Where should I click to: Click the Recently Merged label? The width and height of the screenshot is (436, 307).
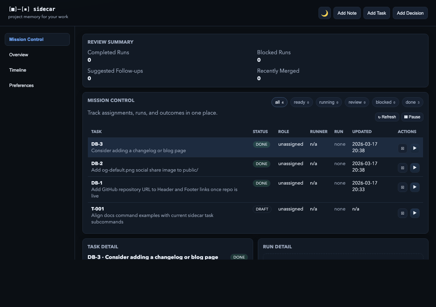pos(278,71)
